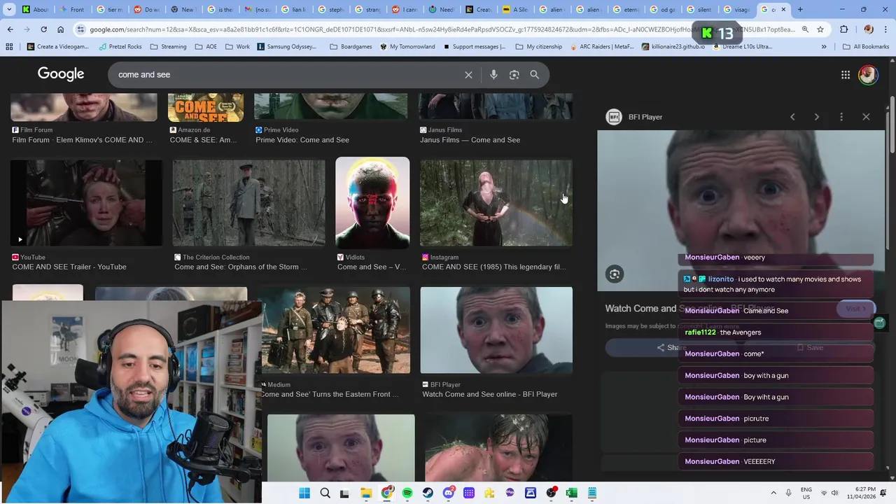
Task: Open the Work bookmarks folder
Action: (237, 47)
